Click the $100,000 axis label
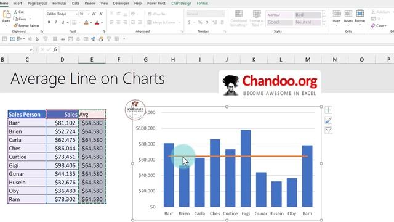The image size is (394, 222). 146,128
